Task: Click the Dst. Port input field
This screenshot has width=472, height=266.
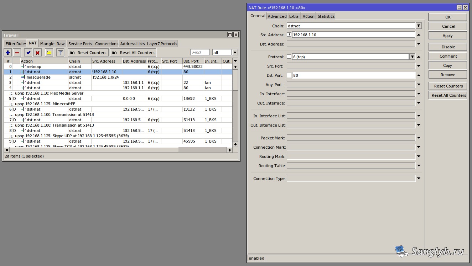Action: click(353, 75)
